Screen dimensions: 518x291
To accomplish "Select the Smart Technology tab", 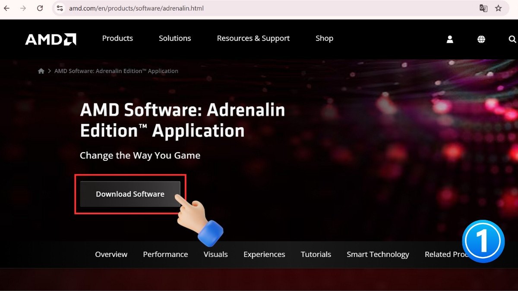I will [378, 254].
